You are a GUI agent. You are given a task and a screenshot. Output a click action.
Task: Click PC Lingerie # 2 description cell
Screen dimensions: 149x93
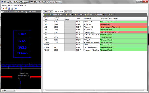click(92, 27)
